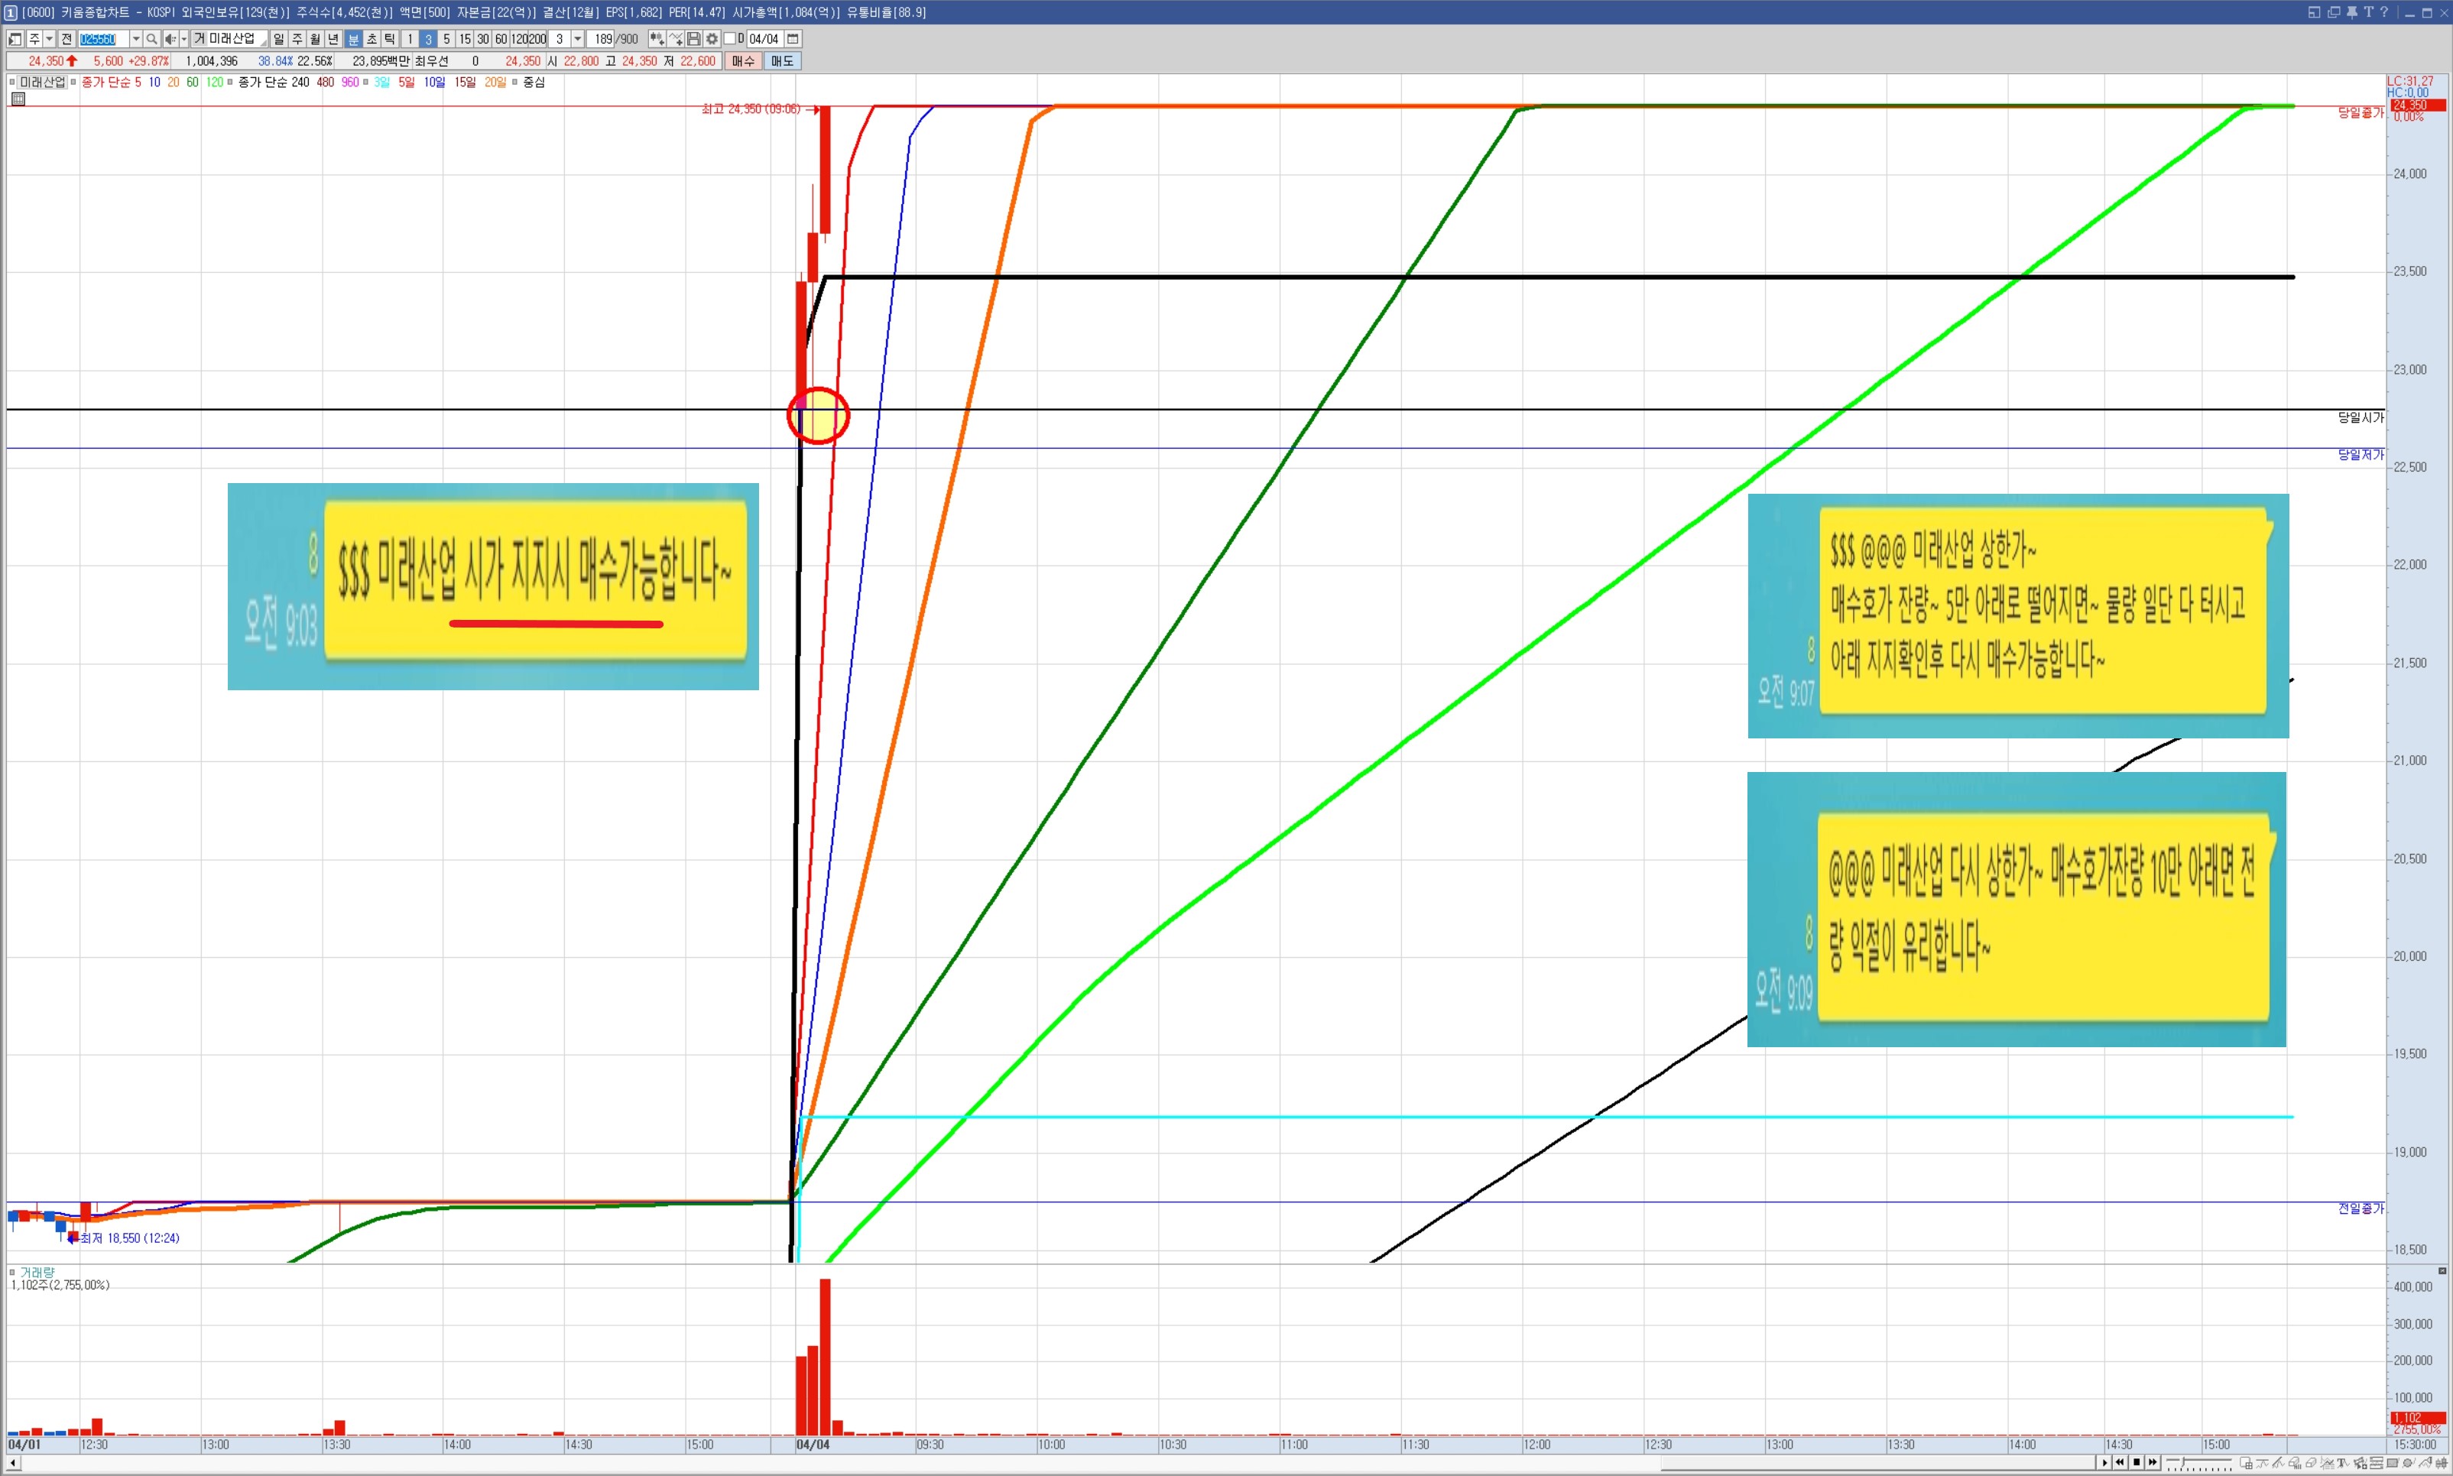Click the save chart floppy icon

(694, 39)
